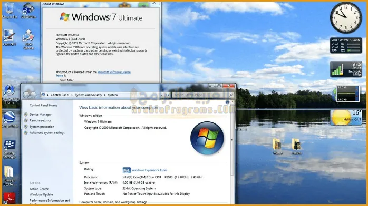Open the Google Earth desktop icon
This screenshot has width=368, height=206.
pos(9,119)
